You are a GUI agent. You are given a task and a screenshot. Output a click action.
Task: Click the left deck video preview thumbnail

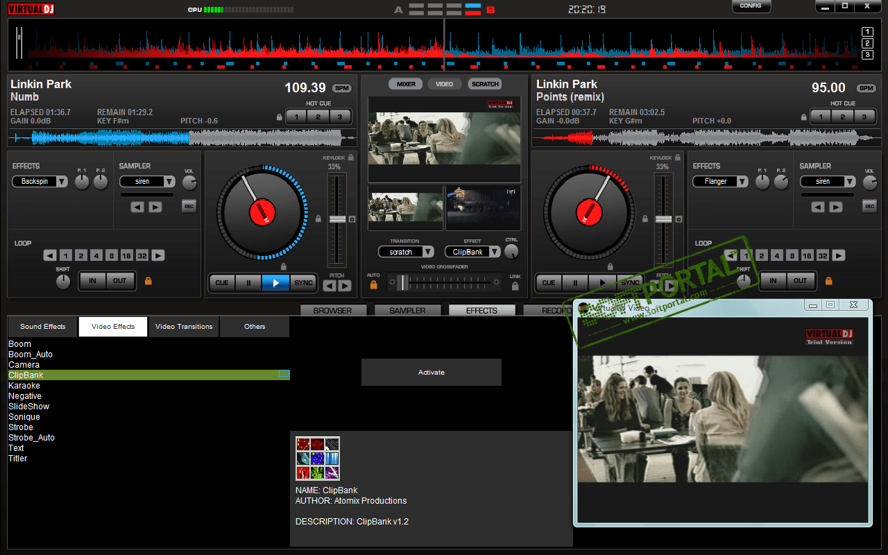405,207
